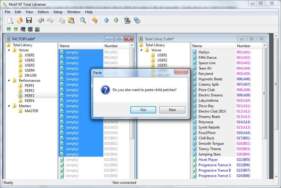Click the Find magnifier icon
This screenshot has width=281, height=188.
83,21
